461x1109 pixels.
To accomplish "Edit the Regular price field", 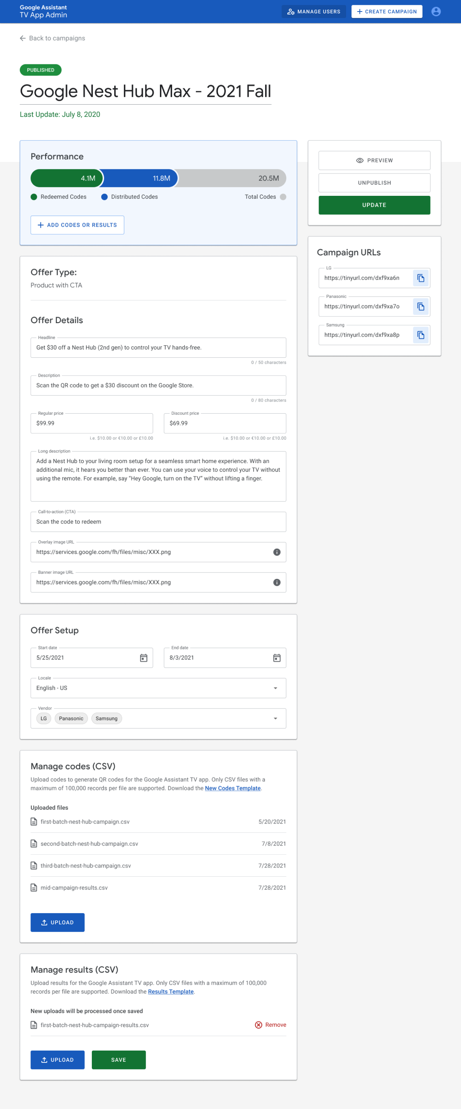I will pyautogui.click(x=91, y=424).
